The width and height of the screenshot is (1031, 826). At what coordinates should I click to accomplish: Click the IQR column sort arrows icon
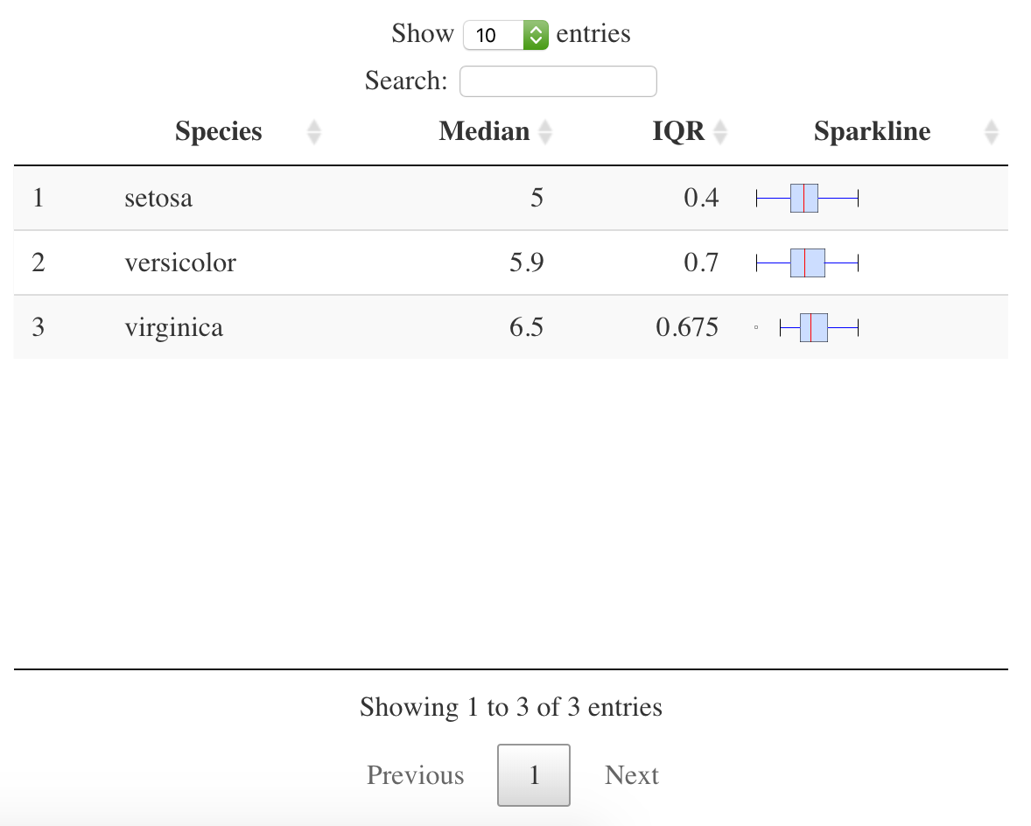(x=719, y=131)
